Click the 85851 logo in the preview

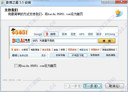pos(19,31)
